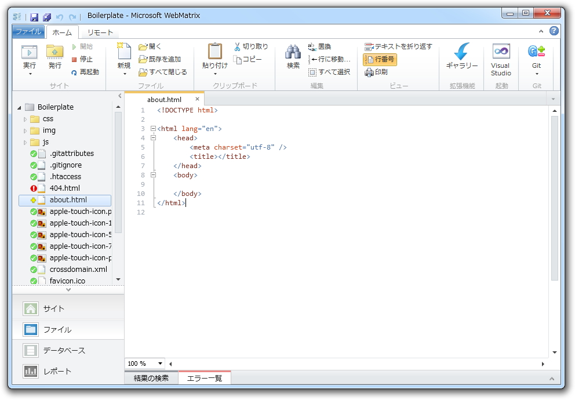Viewport: 575px width, 400px height.
Task: Open the 100% zoom dropdown
Action: (143, 363)
